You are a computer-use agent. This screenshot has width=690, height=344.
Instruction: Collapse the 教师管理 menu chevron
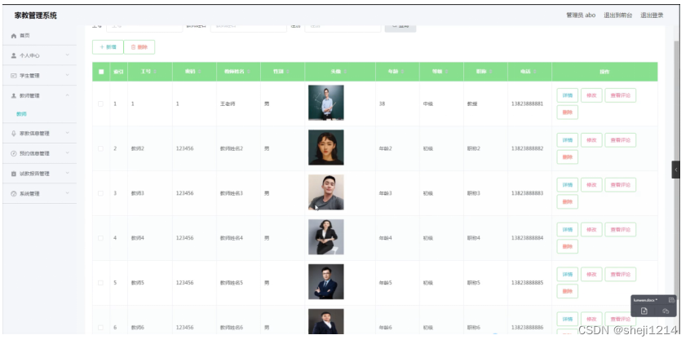coord(67,95)
